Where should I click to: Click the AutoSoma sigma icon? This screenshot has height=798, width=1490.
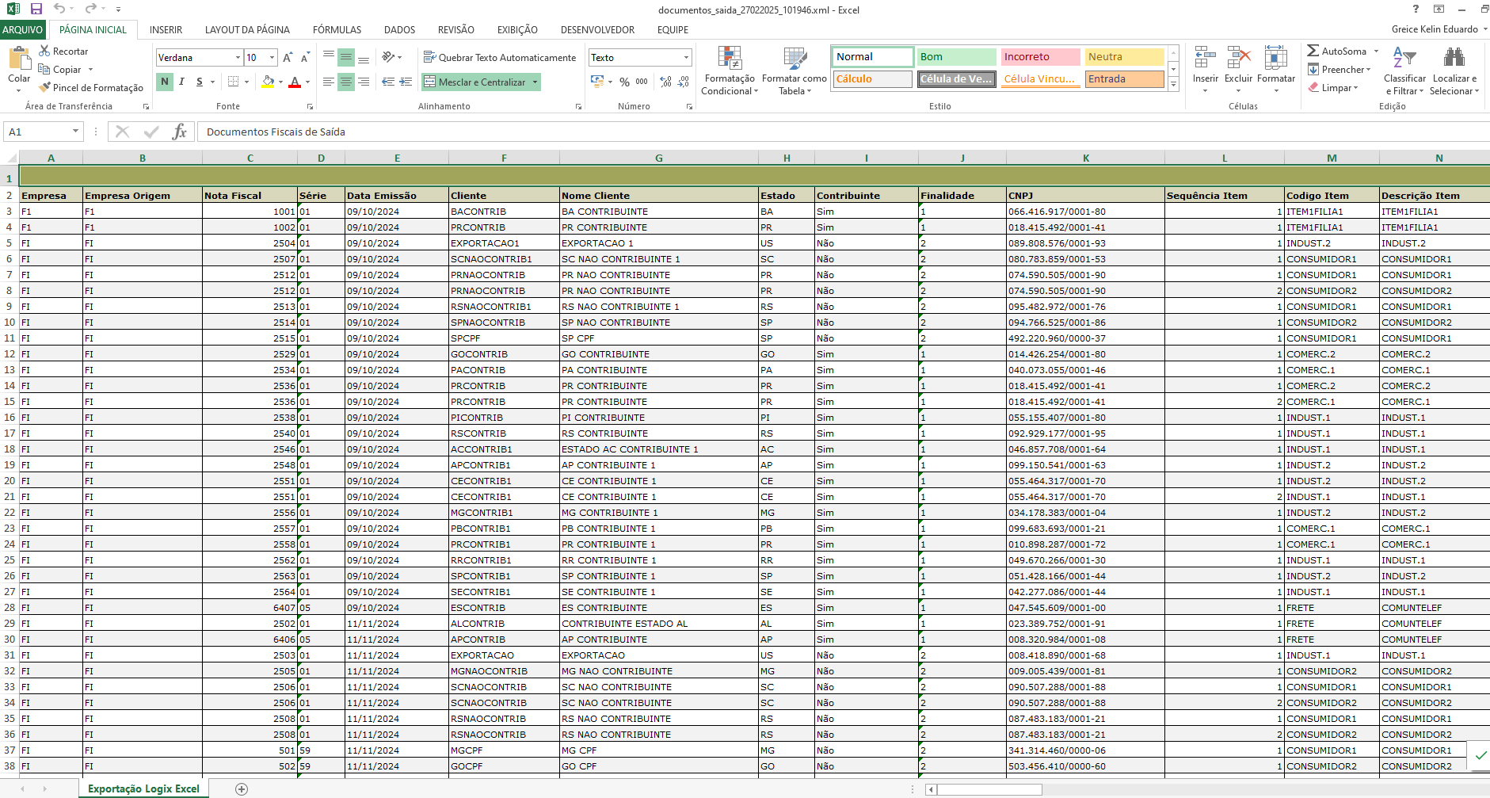pos(1313,51)
